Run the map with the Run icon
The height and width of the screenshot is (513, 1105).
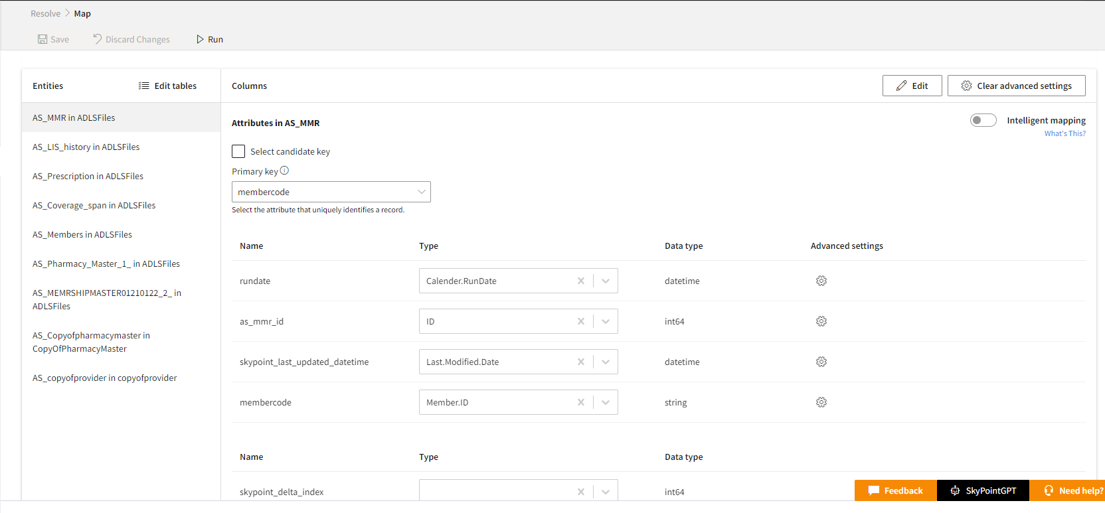click(200, 39)
